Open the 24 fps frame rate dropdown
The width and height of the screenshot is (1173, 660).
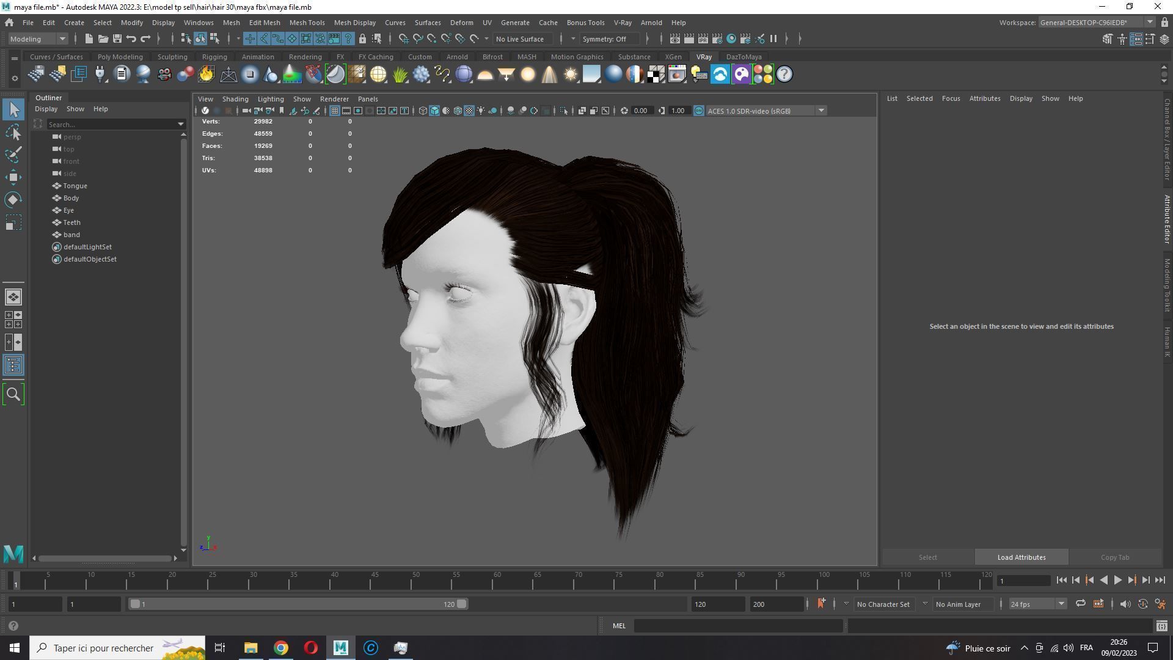click(1037, 604)
